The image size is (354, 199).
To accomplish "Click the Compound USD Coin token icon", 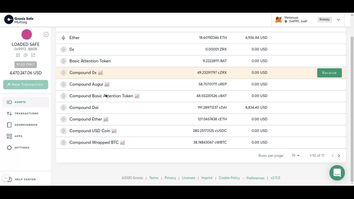I will pos(63,131).
